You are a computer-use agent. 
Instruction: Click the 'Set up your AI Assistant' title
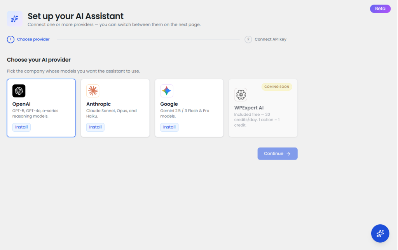tap(76, 16)
